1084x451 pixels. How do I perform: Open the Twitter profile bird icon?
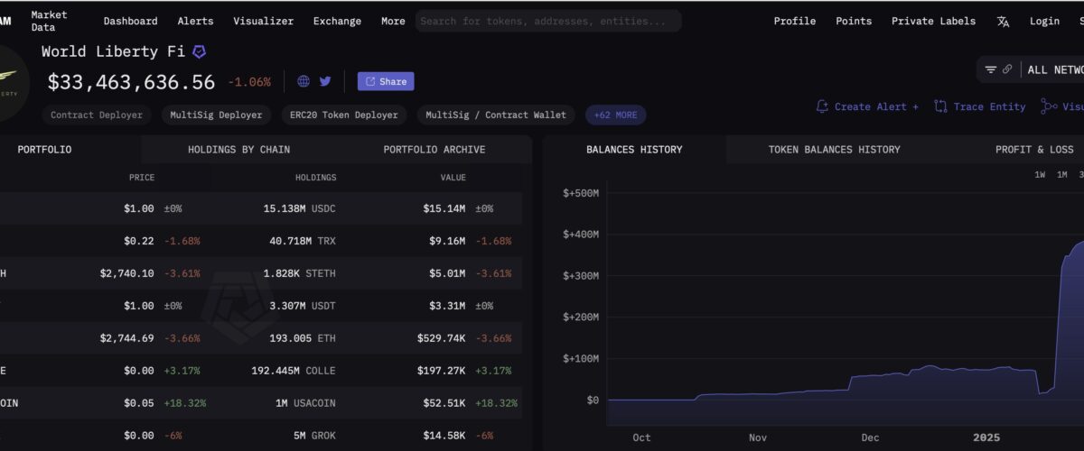(x=325, y=81)
